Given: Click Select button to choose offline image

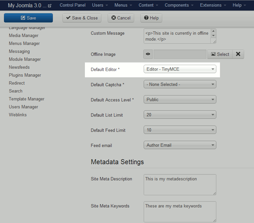Looking at the screenshot, I should point(220,54).
